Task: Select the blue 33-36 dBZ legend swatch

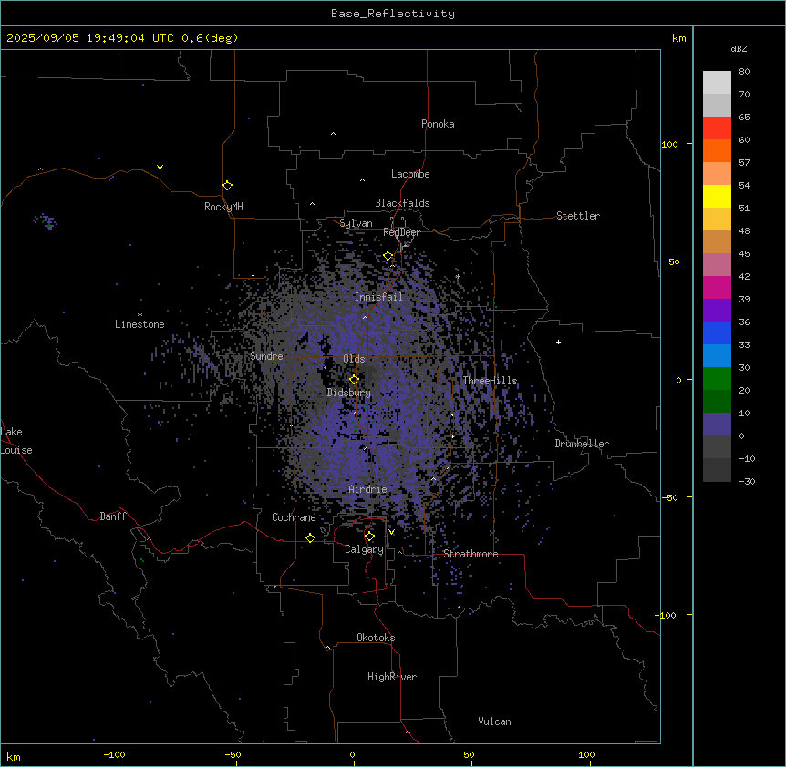Action: 717,332
